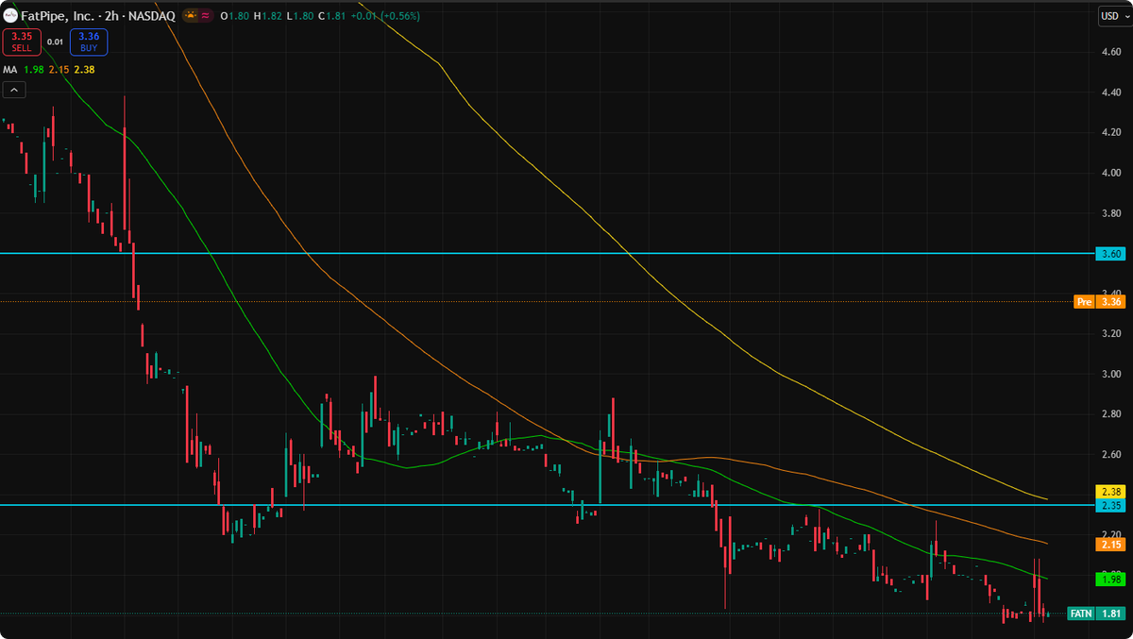Click the pink data-status wave icon
Viewport: 1133px width, 639px height.
pos(206,16)
